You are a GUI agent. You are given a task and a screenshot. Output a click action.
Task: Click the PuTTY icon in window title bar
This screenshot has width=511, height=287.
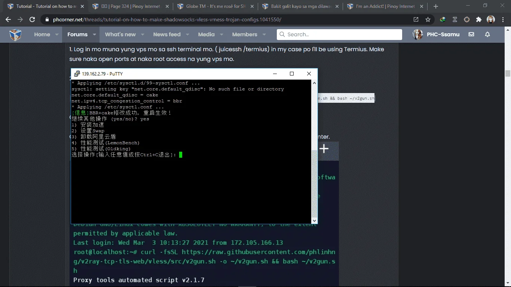pyautogui.click(x=77, y=74)
